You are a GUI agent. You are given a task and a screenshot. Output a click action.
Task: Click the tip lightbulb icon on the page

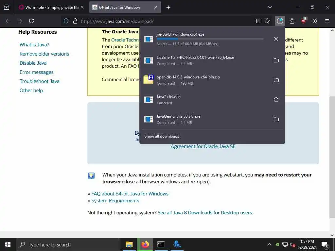click(91, 176)
